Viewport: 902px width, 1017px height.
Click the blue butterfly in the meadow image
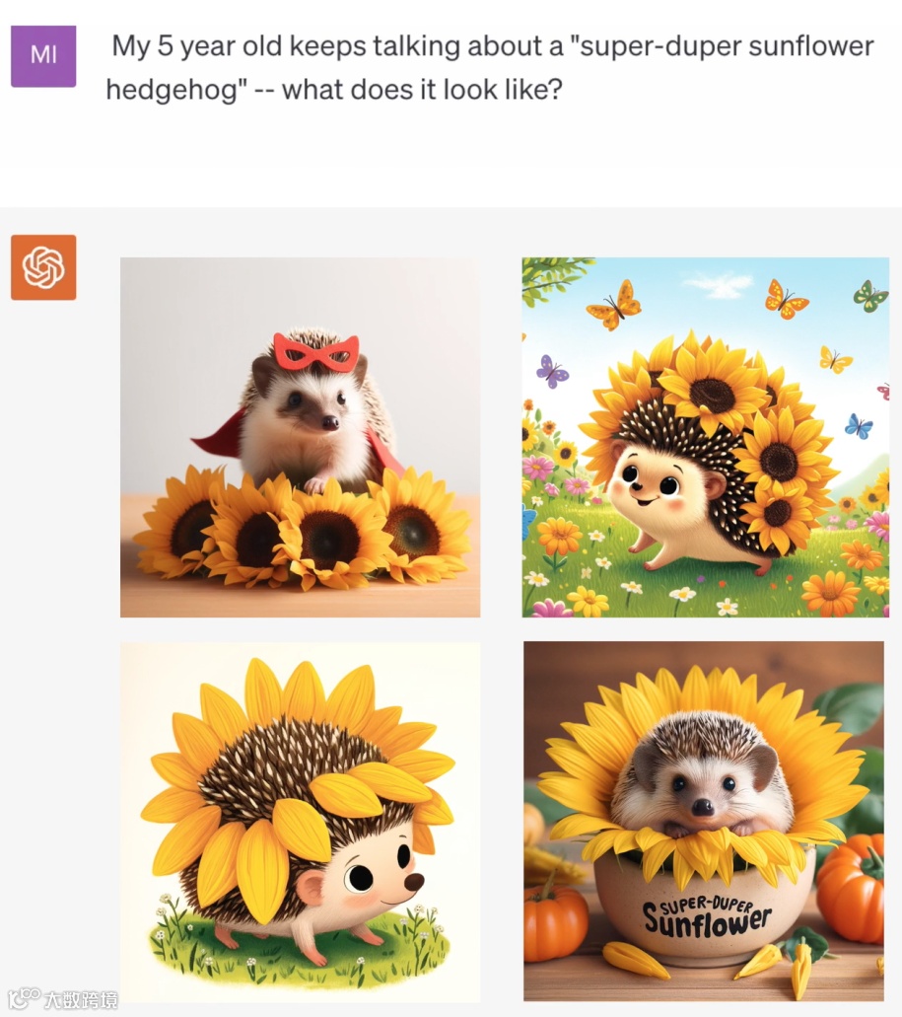(859, 425)
